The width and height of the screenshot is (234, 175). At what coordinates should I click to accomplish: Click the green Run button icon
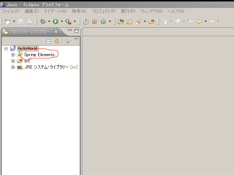point(56,22)
